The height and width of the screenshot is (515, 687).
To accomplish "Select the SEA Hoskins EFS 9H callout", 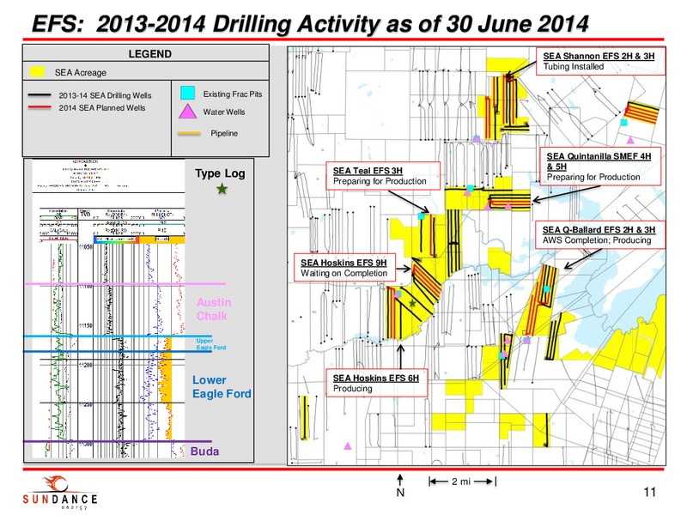I will point(344,268).
